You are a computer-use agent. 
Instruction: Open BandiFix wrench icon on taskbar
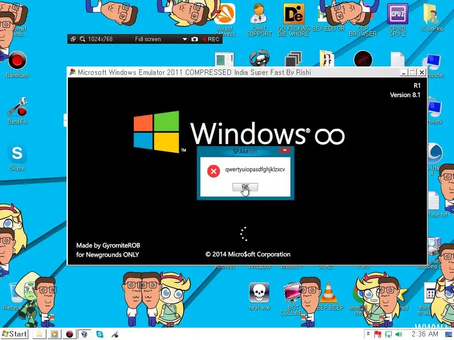pyautogui.click(x=115, y=335)
